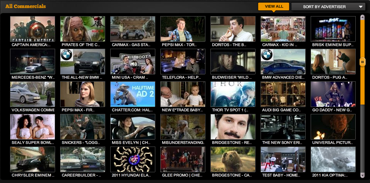Open the Miss Evelyn Chevy thumbnail

[x=133, y=127]
